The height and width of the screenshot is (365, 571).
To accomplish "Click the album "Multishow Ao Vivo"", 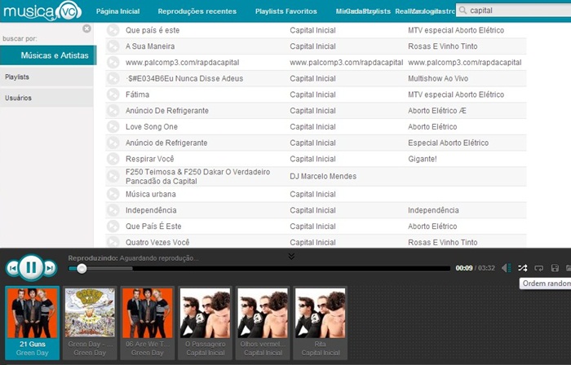I will pos(438,78).
